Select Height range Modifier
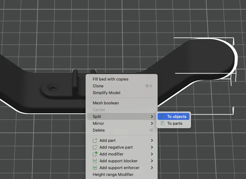The image size is (246, 179). (x=121, y=174)
